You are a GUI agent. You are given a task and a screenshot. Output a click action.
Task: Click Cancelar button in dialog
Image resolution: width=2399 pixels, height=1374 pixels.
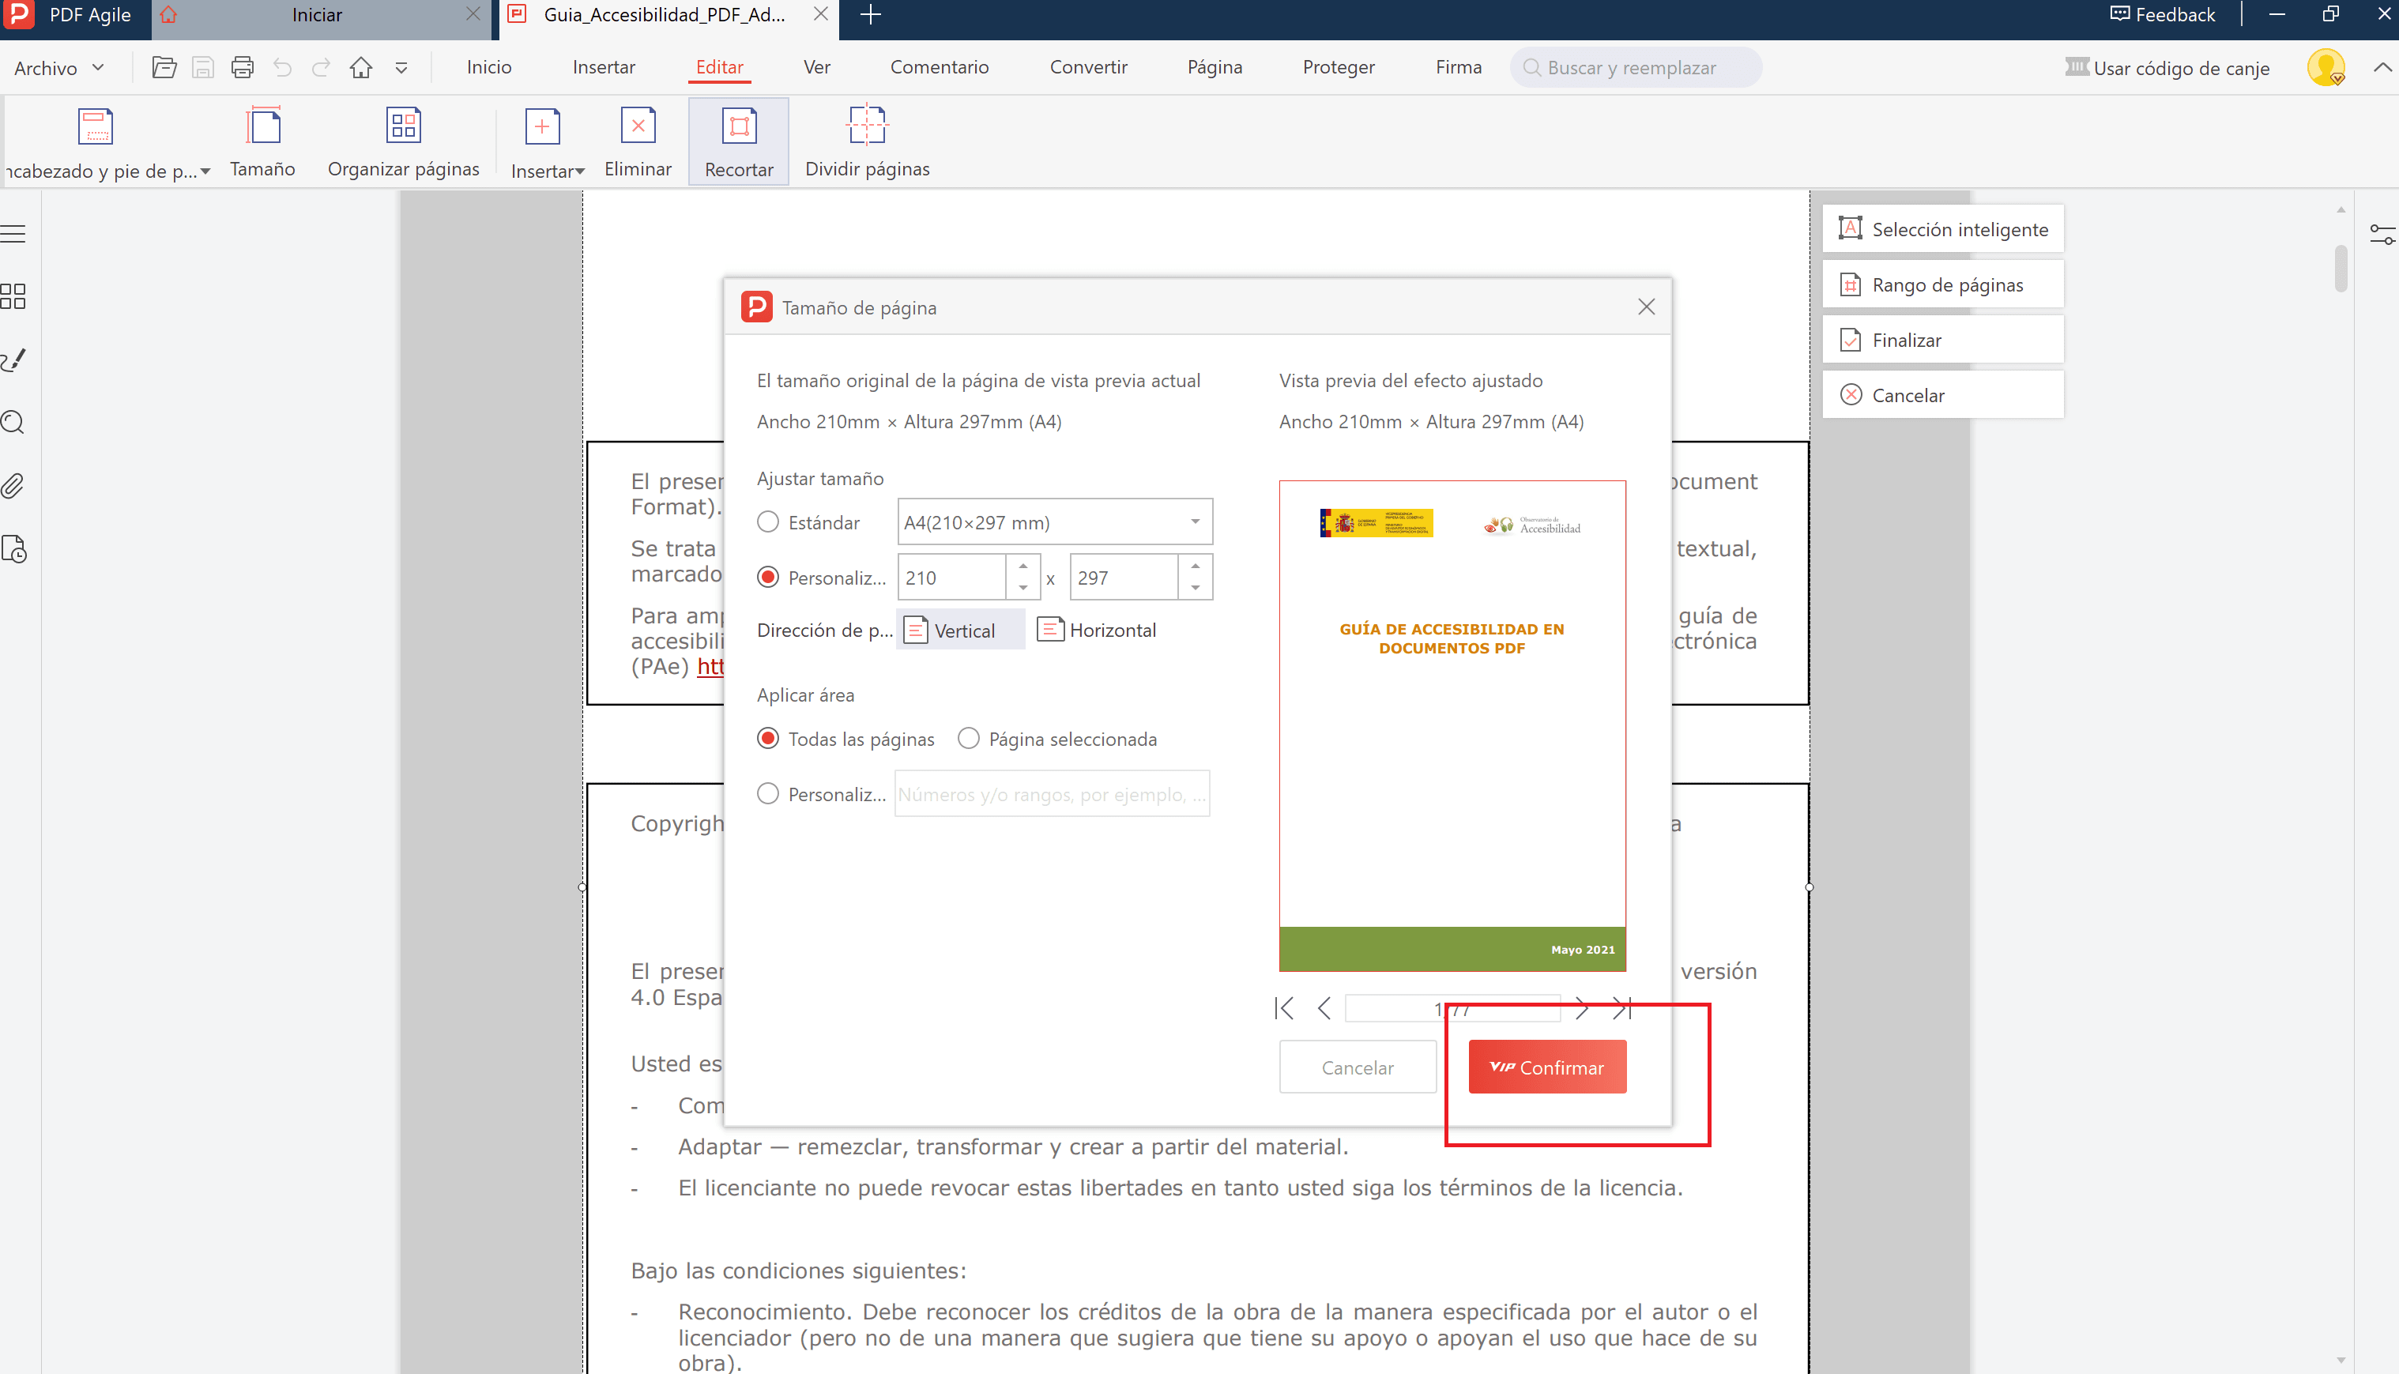[1357, 1067]
